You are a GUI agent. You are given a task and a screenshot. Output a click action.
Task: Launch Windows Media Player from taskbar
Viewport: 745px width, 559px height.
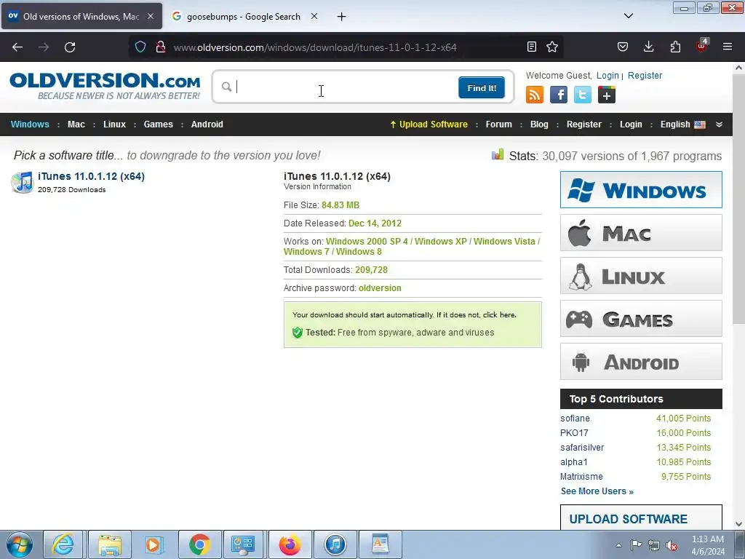pos(154,544)
